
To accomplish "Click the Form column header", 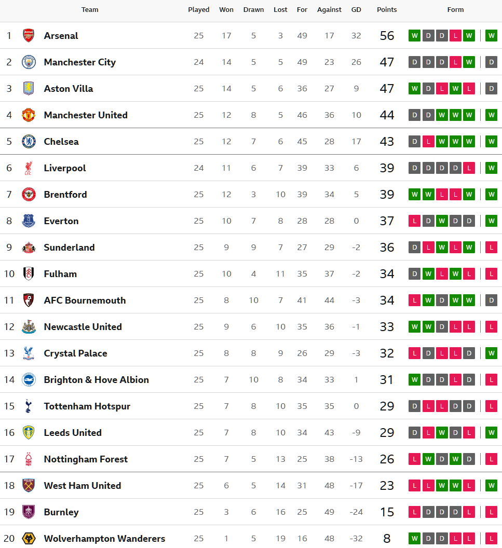I will point(455,9).
